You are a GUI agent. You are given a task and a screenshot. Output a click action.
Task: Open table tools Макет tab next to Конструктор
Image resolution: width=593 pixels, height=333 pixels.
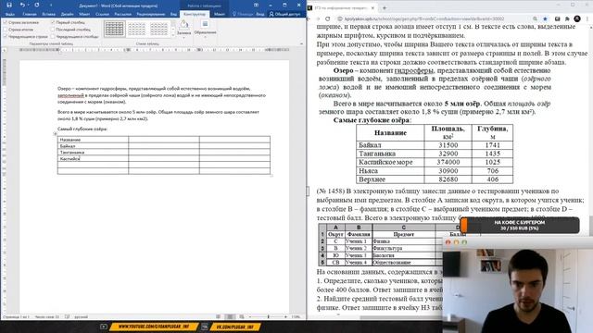(x=220, y=14)
